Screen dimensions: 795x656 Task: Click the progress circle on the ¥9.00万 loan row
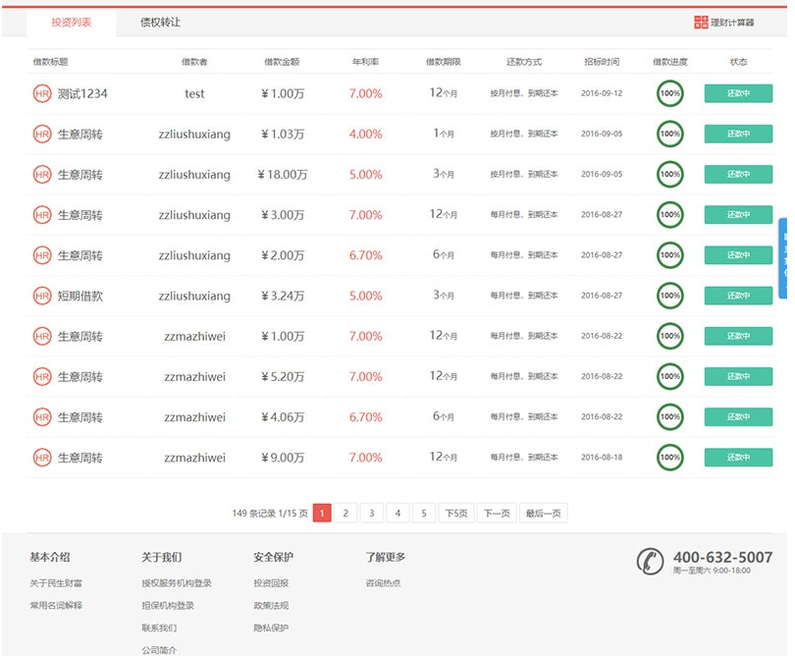coord(670,457)
